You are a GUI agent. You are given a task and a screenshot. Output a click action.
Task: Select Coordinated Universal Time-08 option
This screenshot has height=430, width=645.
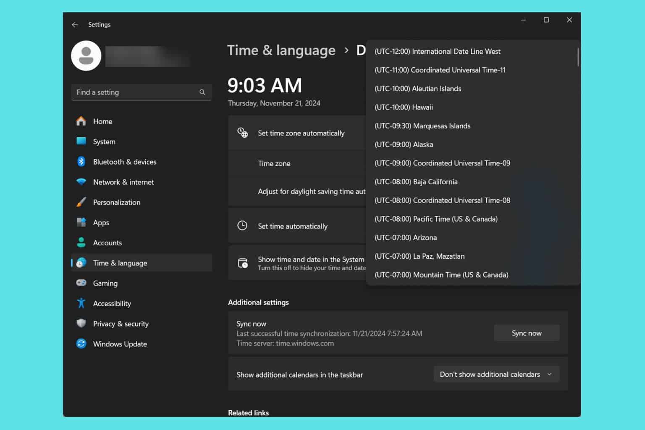tap(473, 200)
